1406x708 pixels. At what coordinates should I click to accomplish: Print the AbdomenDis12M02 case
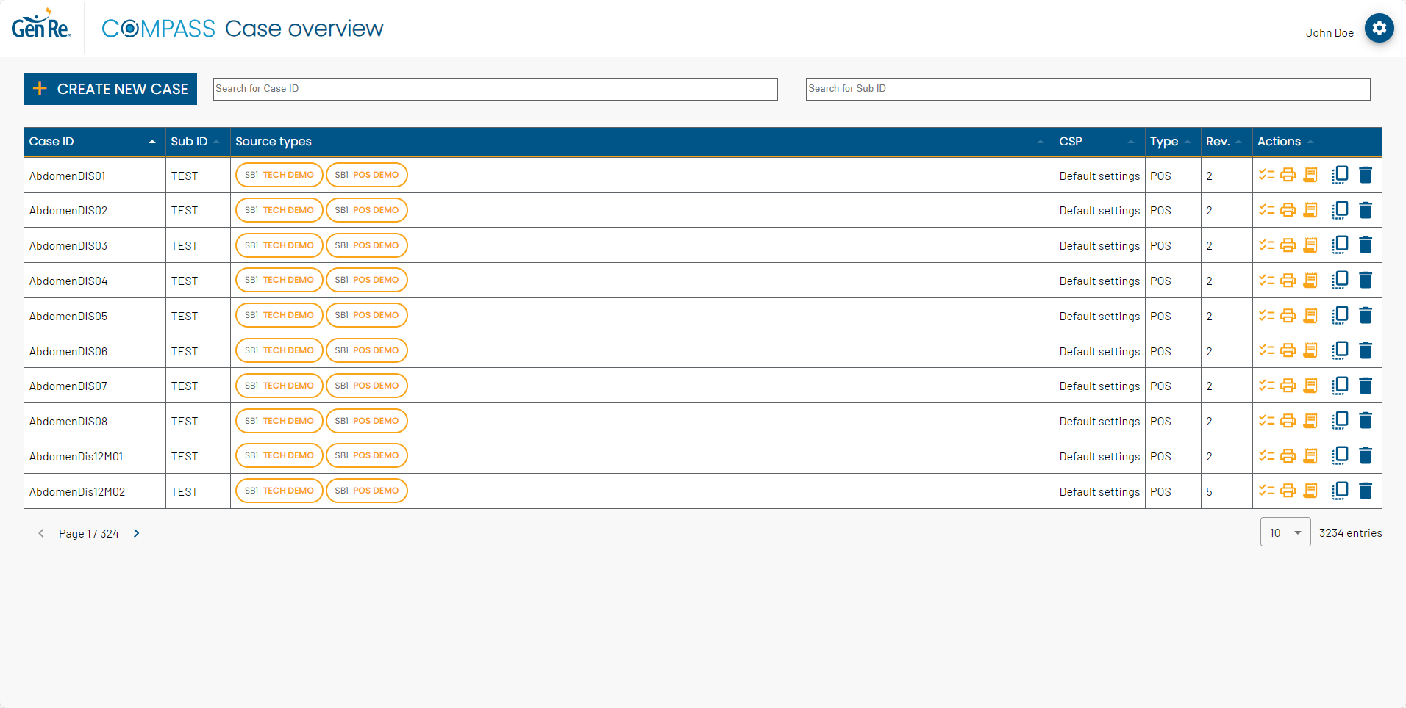1288,491
